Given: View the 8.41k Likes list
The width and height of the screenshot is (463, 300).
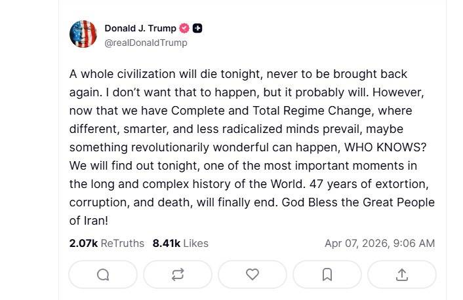Looking at the screenshot, I should click(180, 243).
